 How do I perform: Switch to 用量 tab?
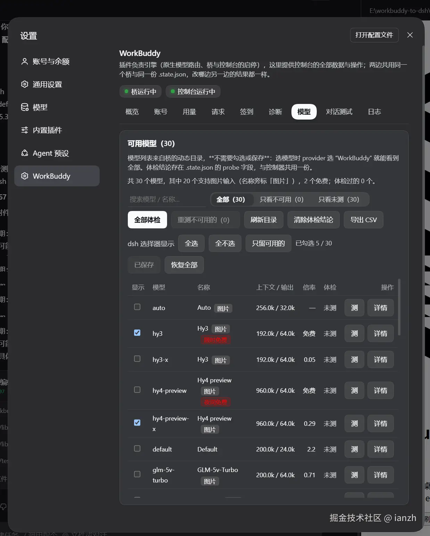click(189, 112)
